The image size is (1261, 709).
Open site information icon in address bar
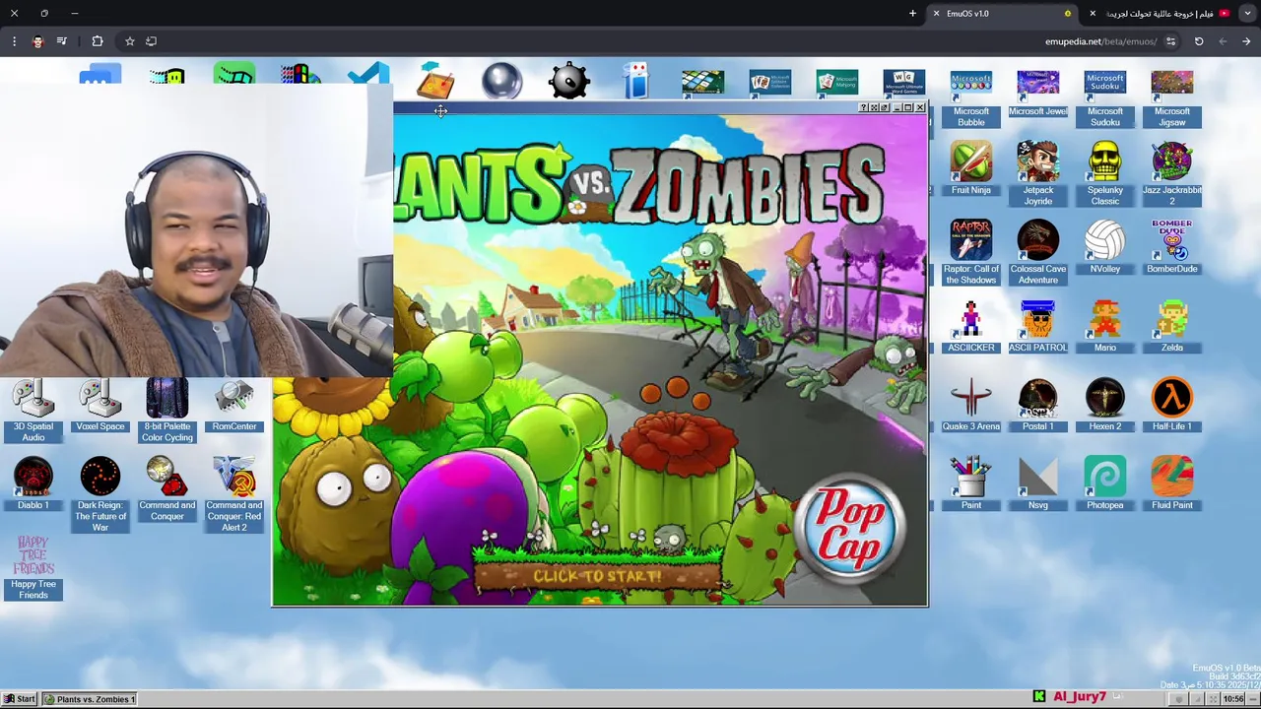tap(1170, 41)
